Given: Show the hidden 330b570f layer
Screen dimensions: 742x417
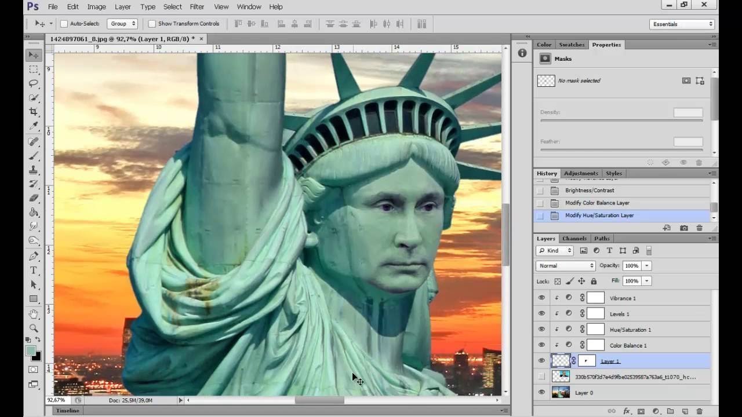Looking at the screenshot, I should pos(541,376).
